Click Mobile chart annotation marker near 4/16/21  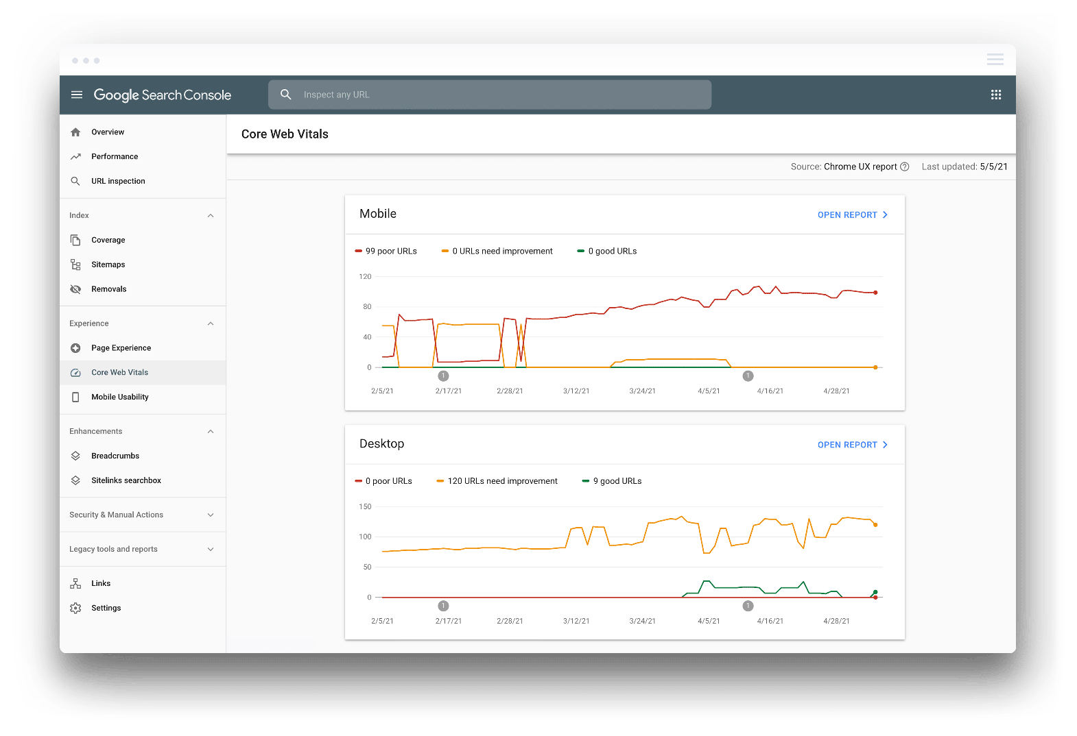pos(748,376)
